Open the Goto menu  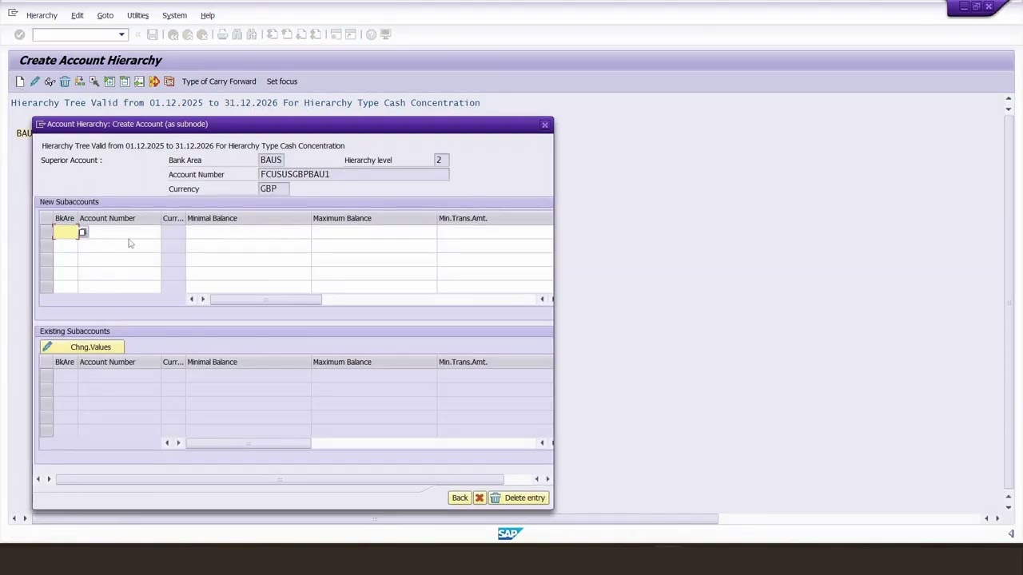(105, 15)
